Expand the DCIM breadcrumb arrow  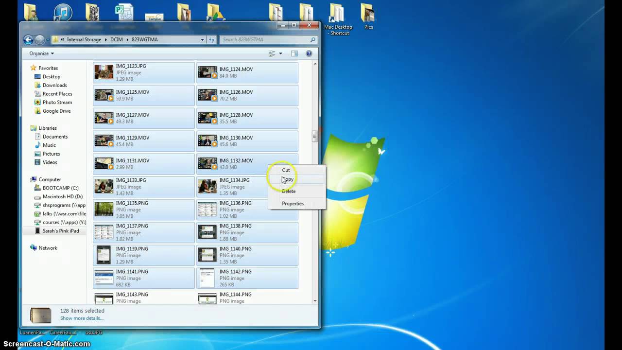128,40
